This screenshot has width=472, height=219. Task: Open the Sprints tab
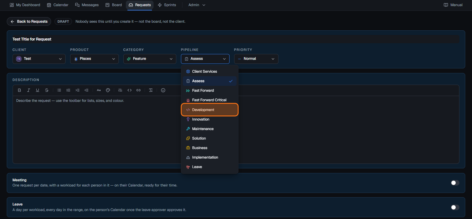click(x=167, y=5)
